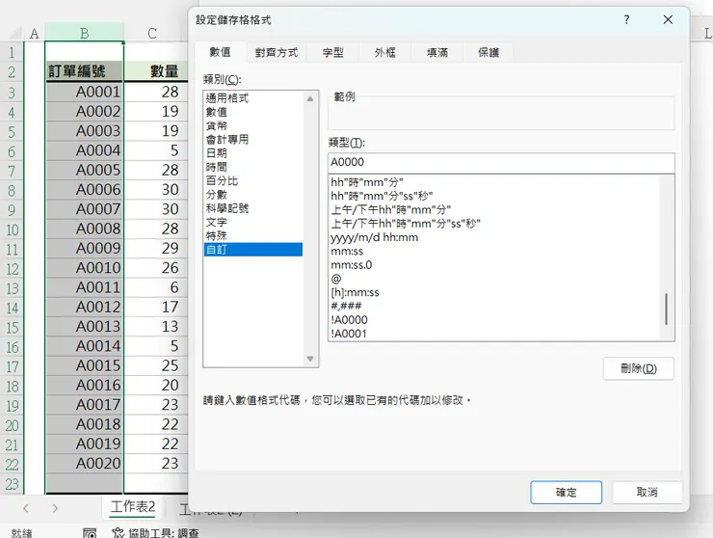This screenshot has height=538, width=713.
Task: Select cell containing A0010
Action: click(84, 268)
